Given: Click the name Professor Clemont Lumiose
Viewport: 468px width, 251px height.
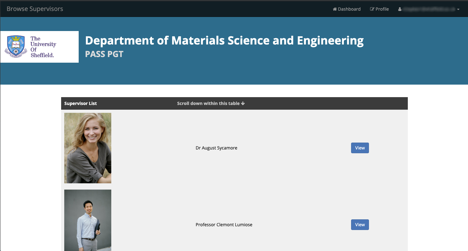Looking at the screenshot, I should click(x=224, y=224).
